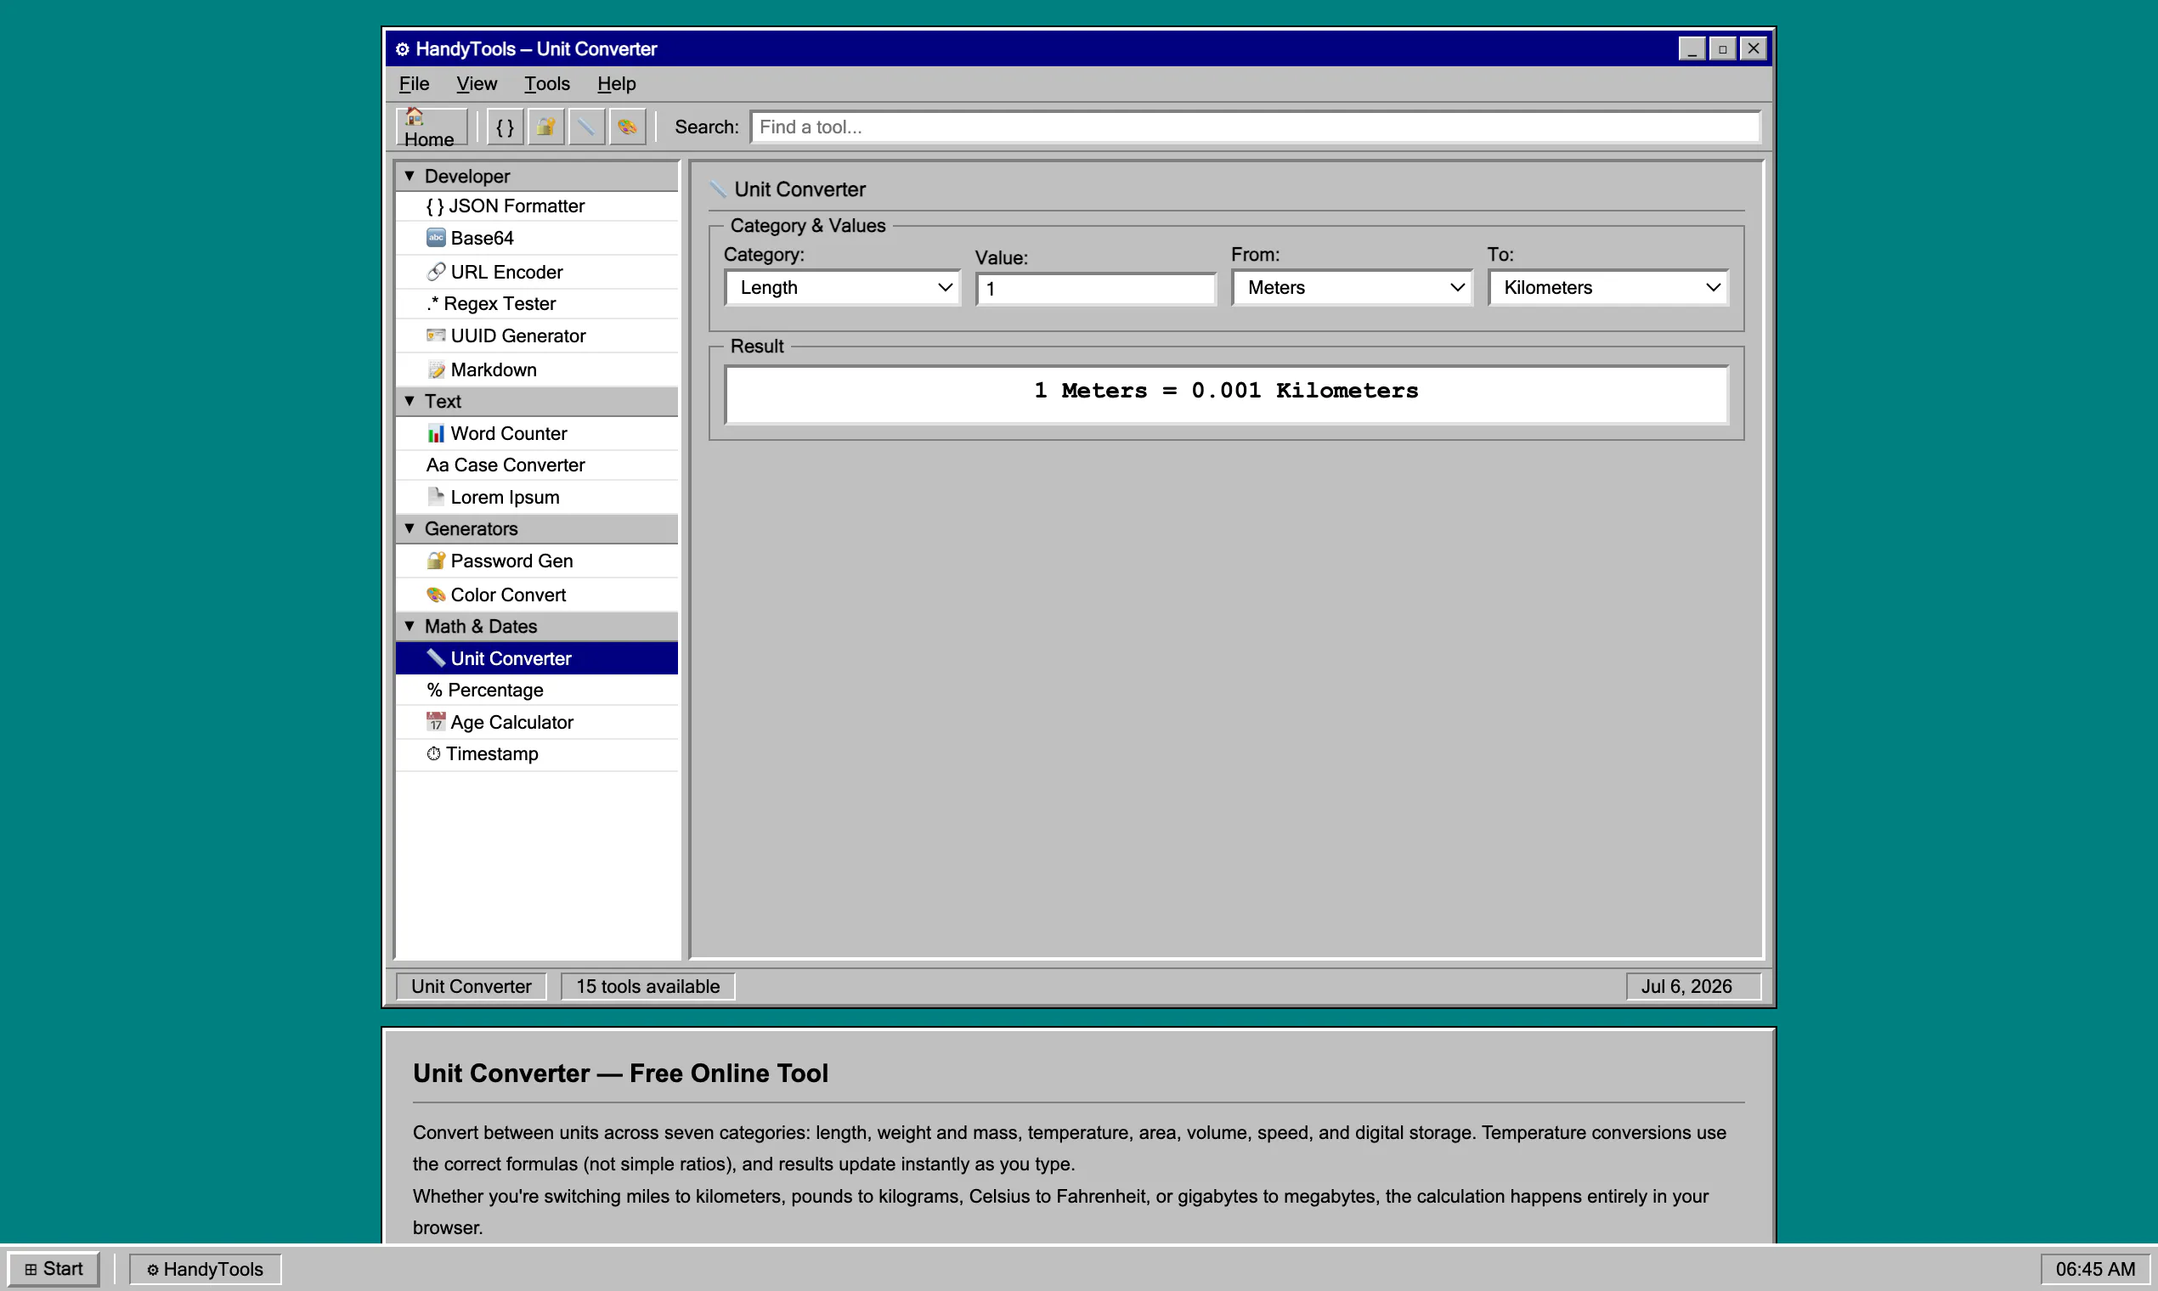The width and height of the screenshot is (2158, 1291).
Task: Open the Help menu
Action: (616, 84)
